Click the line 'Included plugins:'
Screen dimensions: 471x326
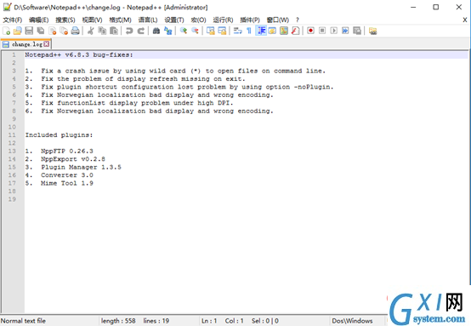click(59, 135)
